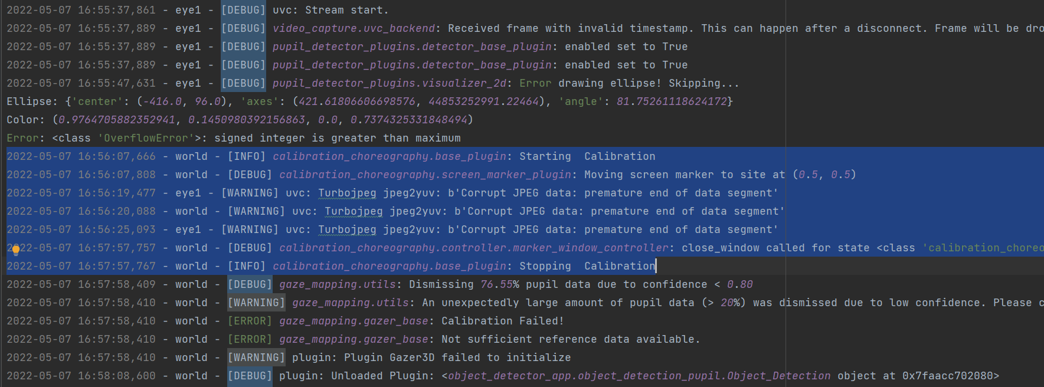1044x387 pixels.
Task: Click underlined Turbojpeg at 16:56:19,477
Action: [x=347, y=193]
